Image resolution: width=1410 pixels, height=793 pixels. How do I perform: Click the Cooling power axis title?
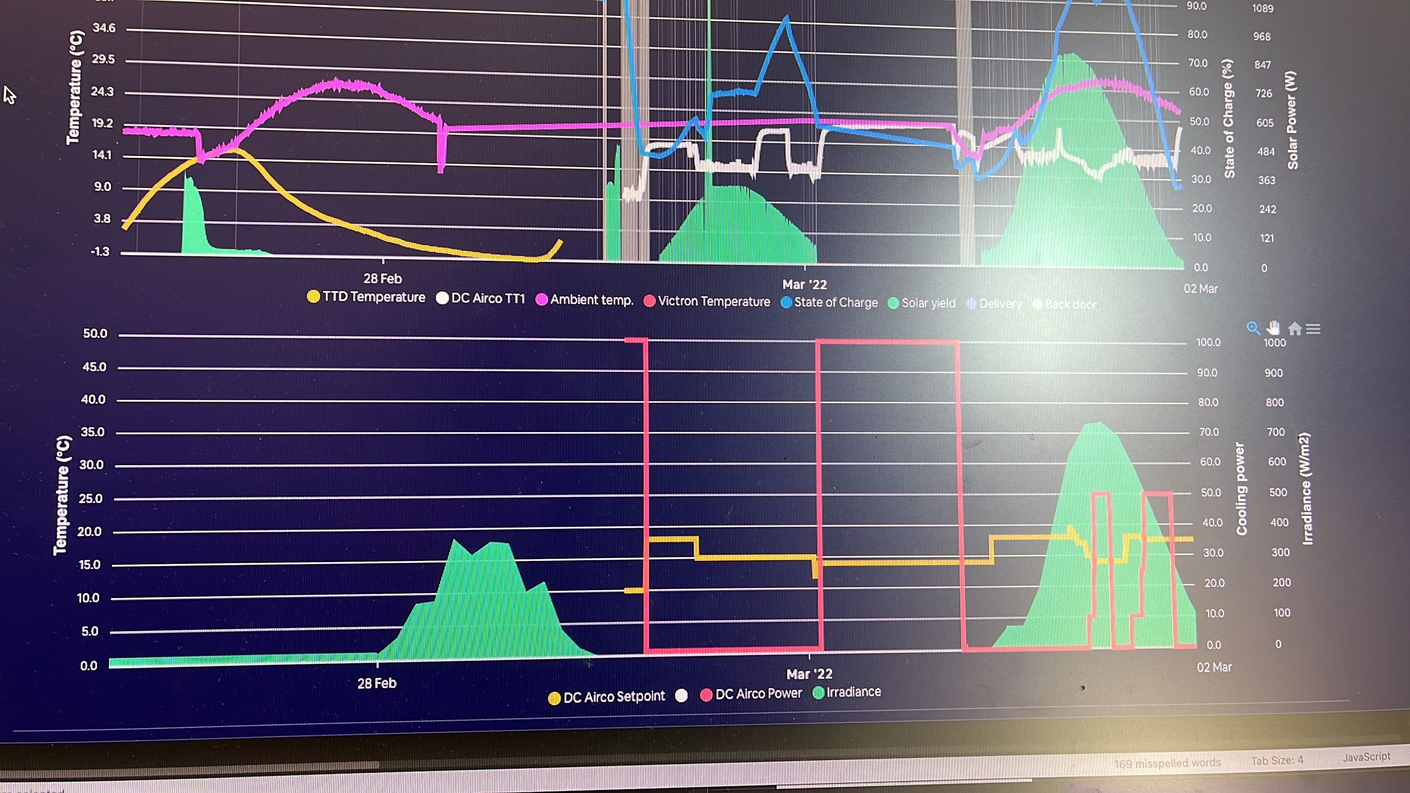(1241, 489)
